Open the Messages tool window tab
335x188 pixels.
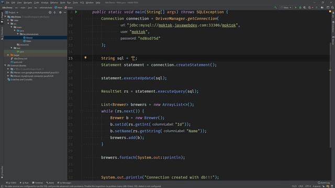point(64,183)
